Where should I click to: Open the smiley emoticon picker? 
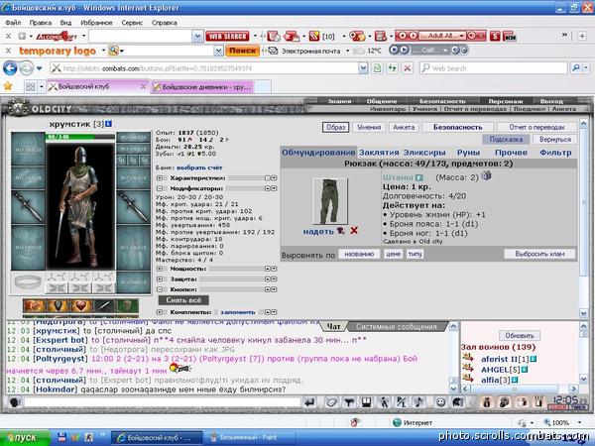440,401
